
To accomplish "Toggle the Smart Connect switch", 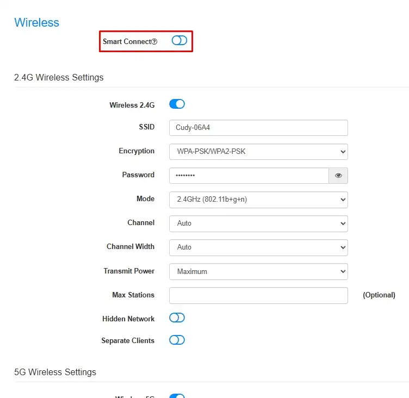I will coord(179,40).
